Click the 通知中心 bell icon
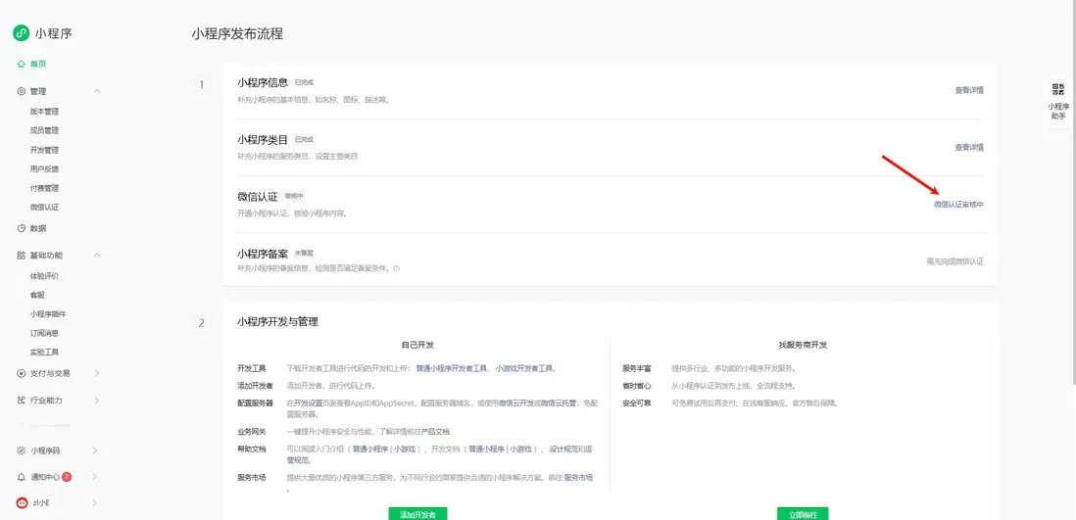1076x520 pixels. click(x=22, y=477)
